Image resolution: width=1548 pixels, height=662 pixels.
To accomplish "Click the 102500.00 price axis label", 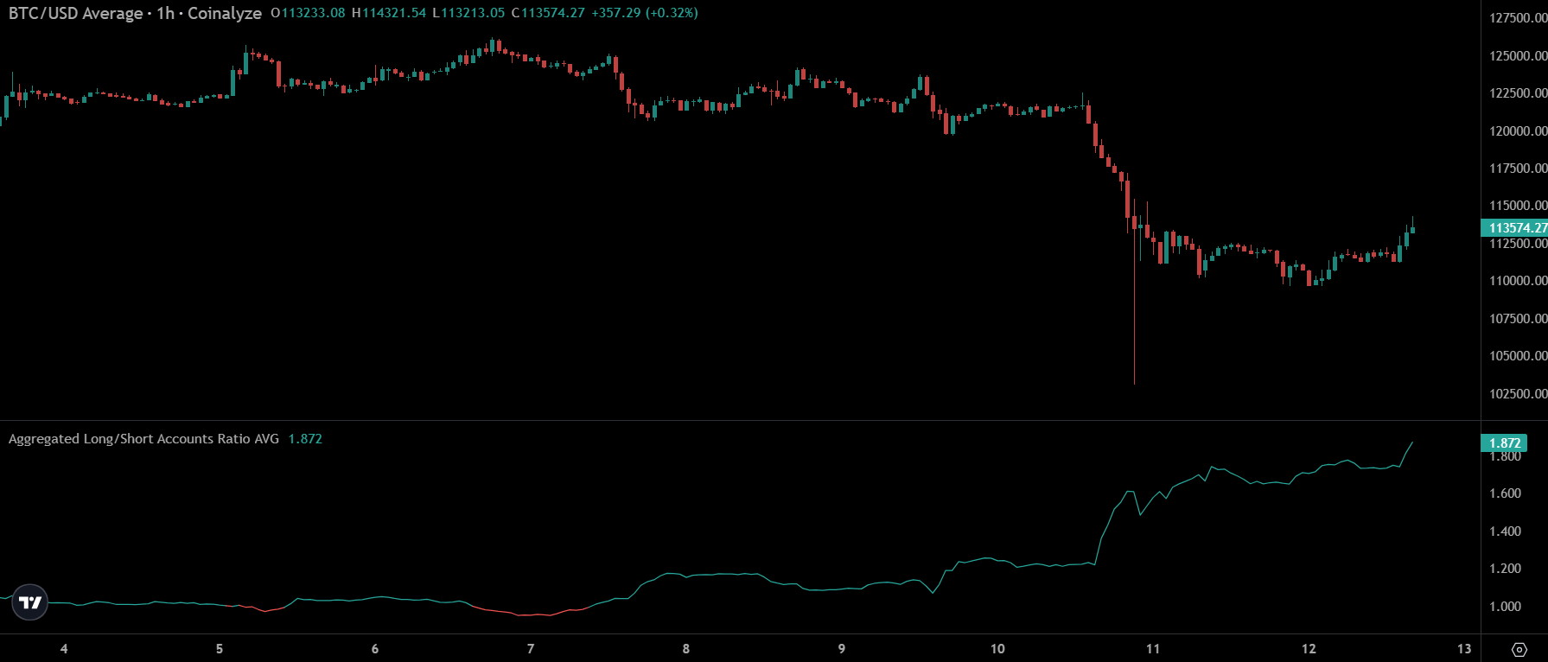I will click(1517, 394).
